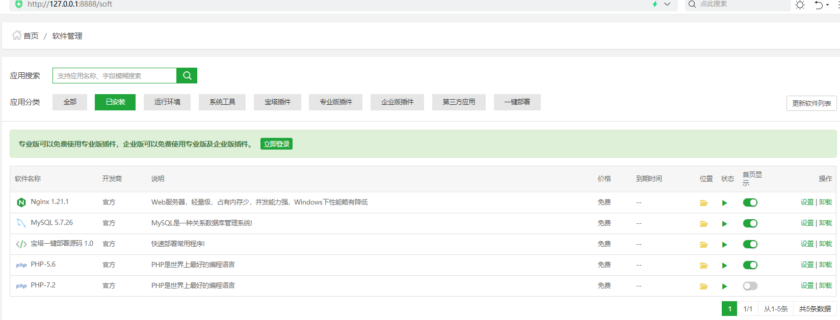840x320 pixels.
Task: Select the 系统工具 category tab
Action: (x=222, y=102)
